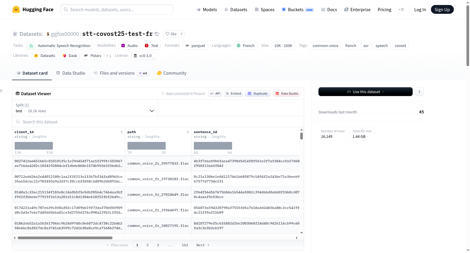Sort the client_id column with its arrows
Screen dimensions: 470x253
(x=122, y=132)
